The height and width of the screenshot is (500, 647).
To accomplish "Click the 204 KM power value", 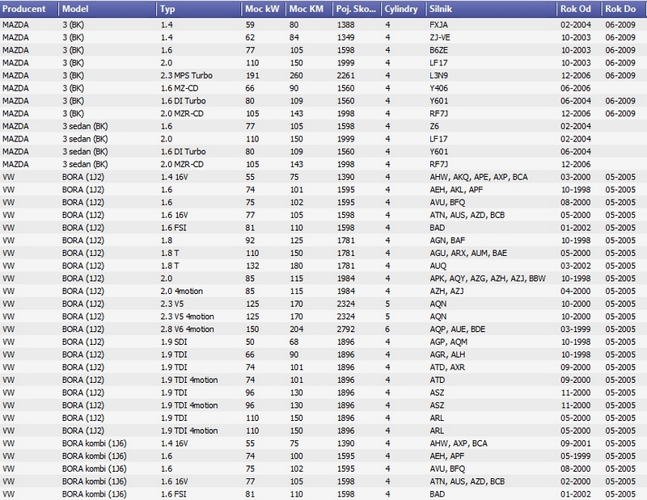I will (x=296, y=330).
